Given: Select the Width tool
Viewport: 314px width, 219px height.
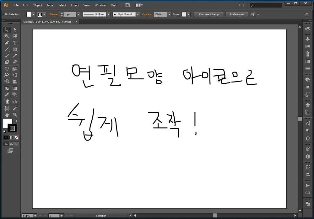Looking at the screenshot, I should (7, 75).
